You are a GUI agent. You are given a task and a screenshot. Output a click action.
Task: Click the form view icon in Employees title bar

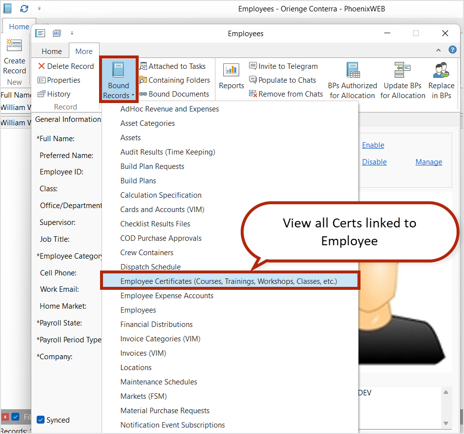coord(40,33)
